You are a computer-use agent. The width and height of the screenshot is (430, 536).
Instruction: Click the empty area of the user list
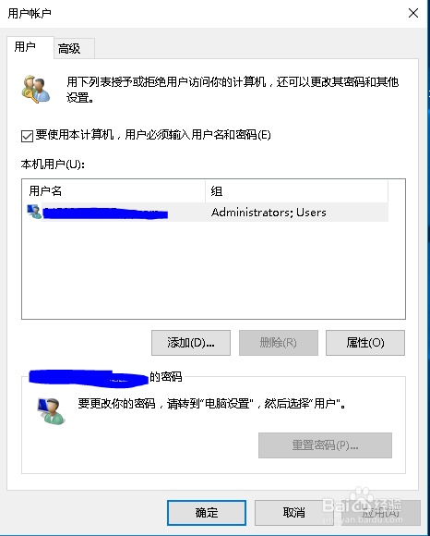(x=213, y=270)
